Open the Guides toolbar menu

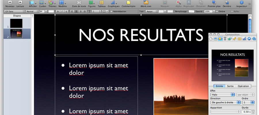tap(43, 4)
